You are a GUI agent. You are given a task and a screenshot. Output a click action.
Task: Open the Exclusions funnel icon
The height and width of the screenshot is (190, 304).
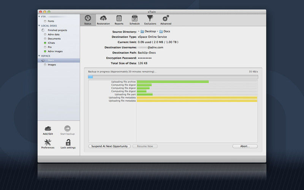[x=150, y=18]
